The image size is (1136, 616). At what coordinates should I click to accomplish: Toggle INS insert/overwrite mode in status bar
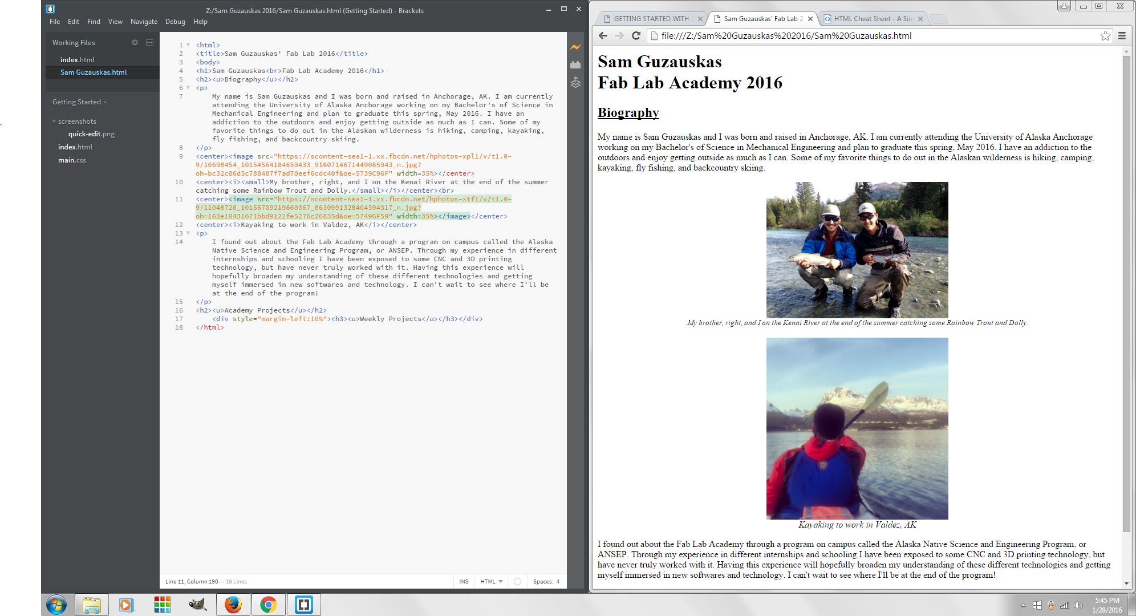464,581
